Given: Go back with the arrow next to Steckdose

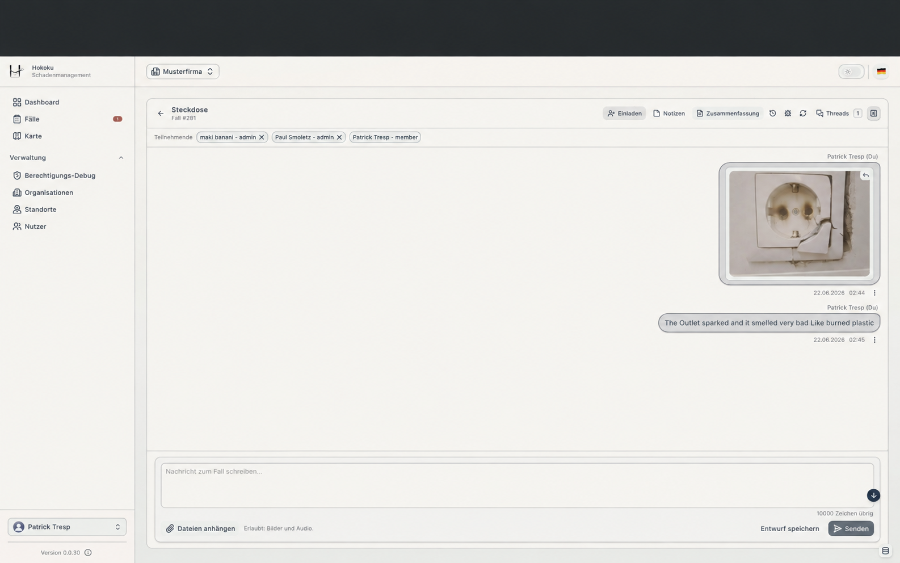Looking at the screenshot, I should (x=161, y=114).
